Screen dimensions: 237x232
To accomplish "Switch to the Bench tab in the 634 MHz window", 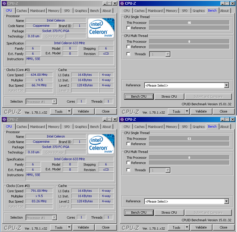I will coord(95,11).
